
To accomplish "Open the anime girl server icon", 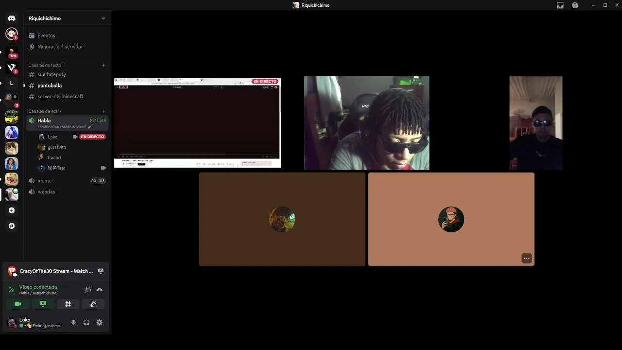I will pos(12,132).
